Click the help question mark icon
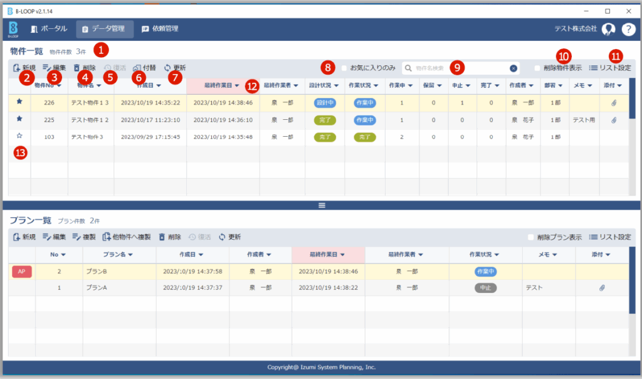 pos(628,29)
